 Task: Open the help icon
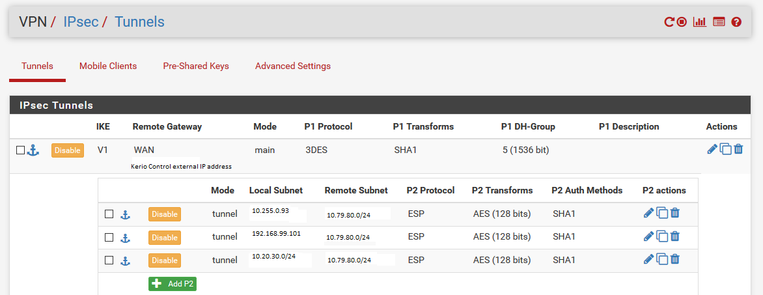click(x=736, y=22)
